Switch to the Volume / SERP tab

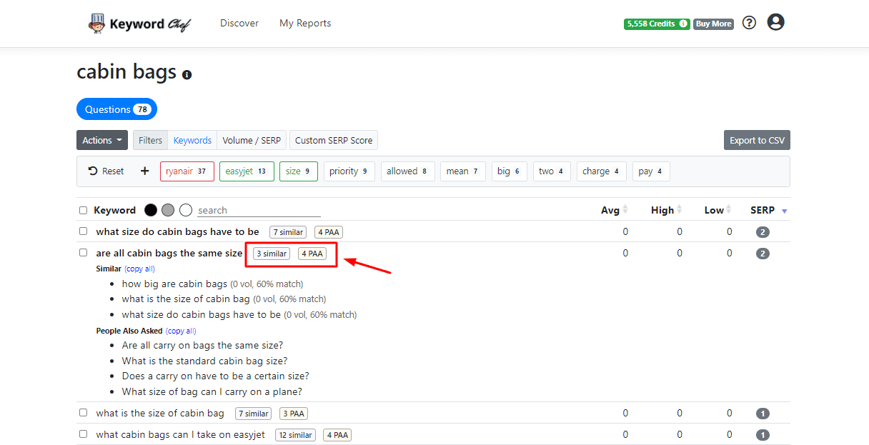pyautogui.click(x=252, y=140)
